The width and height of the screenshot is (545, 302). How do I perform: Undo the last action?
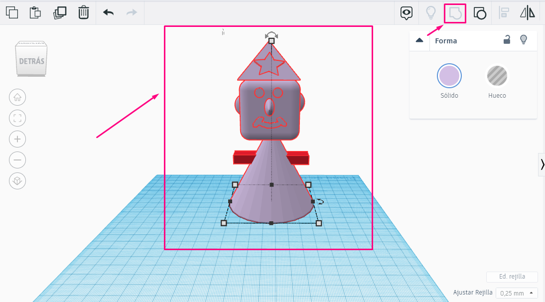tap(109, 13)
